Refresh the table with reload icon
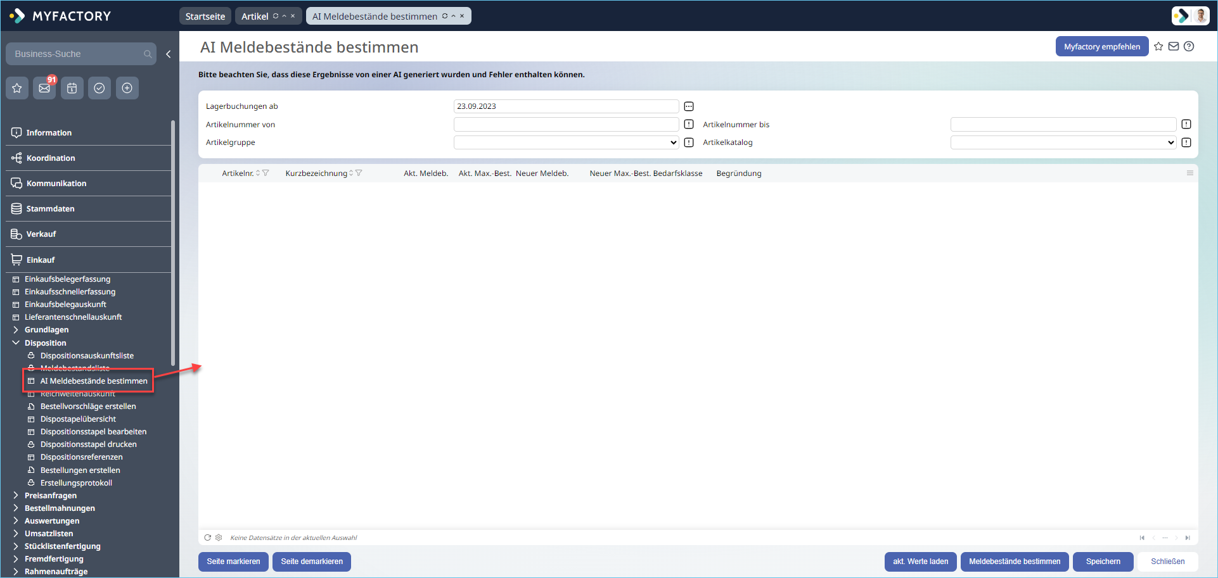 [207, 537]
